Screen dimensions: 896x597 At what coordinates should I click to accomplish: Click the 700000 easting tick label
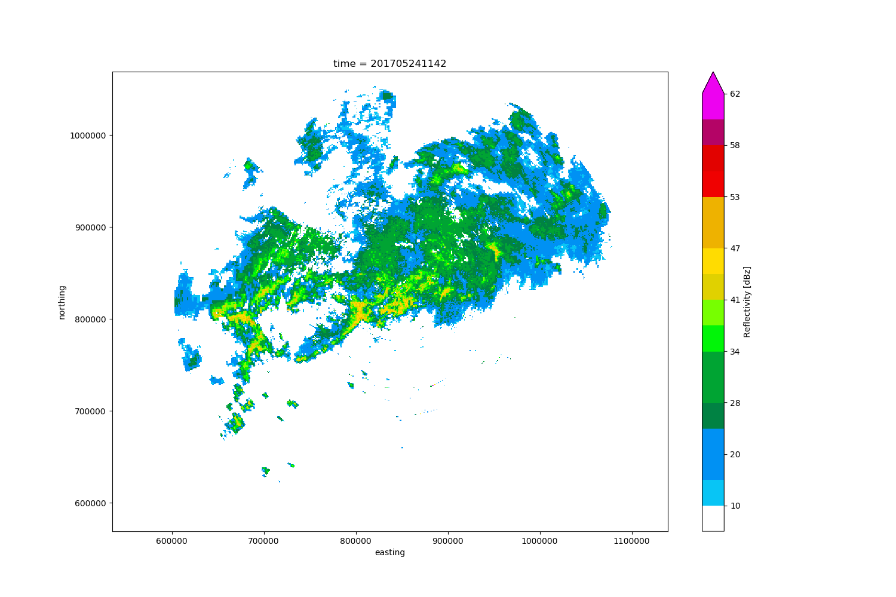[x=264, y=541]
